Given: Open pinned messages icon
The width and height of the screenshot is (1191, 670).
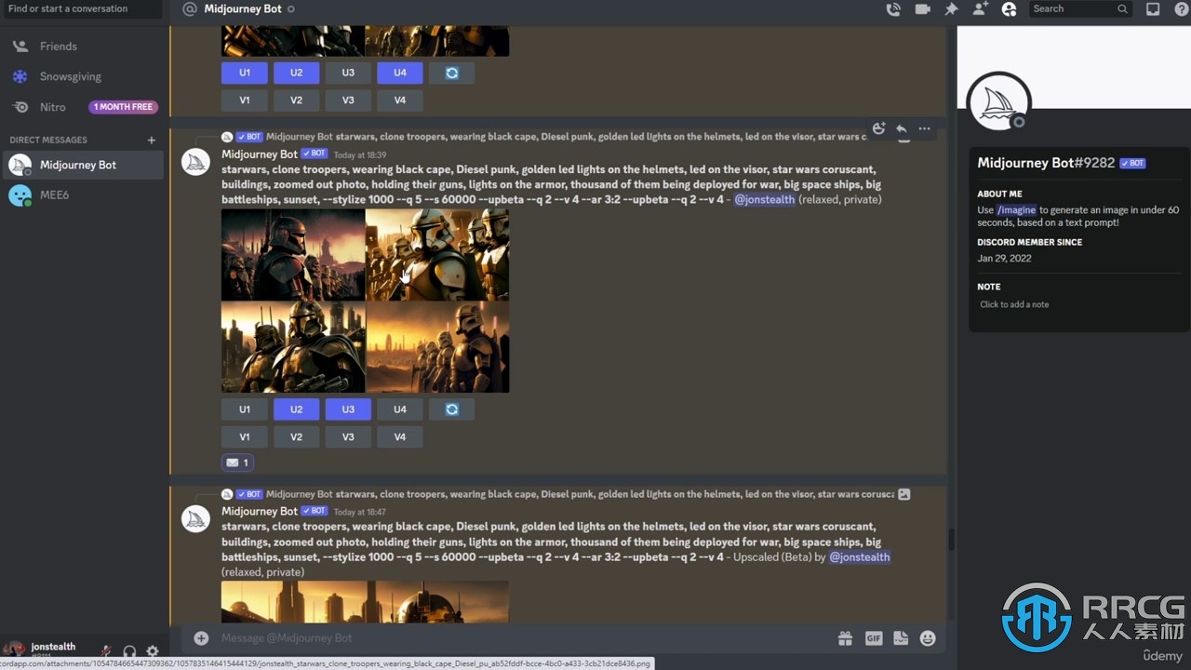Looking at the screenshot, I should pos(951,9).
